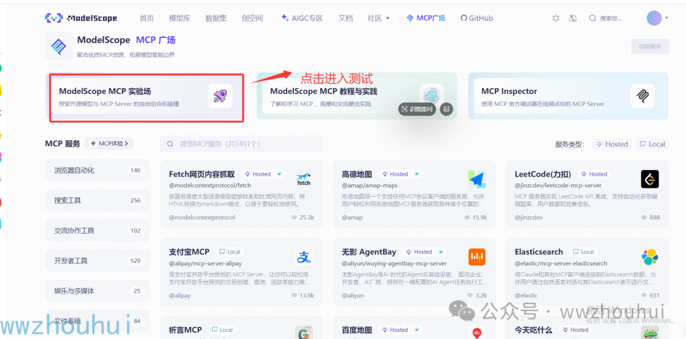
Task: Open the ModelScope MCP 实验场 card
Action: tap(145, 96)
